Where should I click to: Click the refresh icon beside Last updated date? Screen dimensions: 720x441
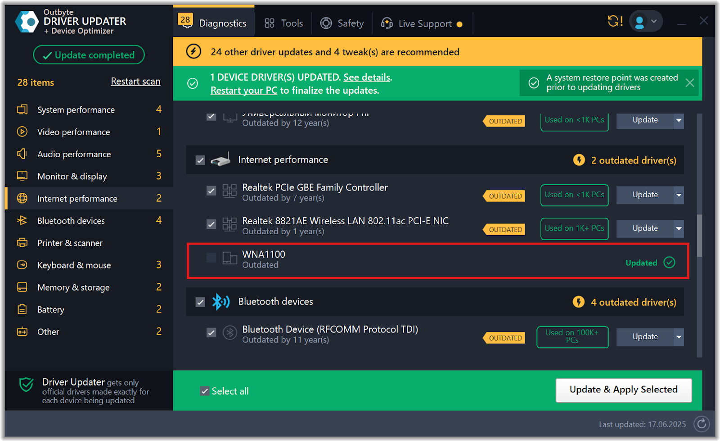click(702, 424)
